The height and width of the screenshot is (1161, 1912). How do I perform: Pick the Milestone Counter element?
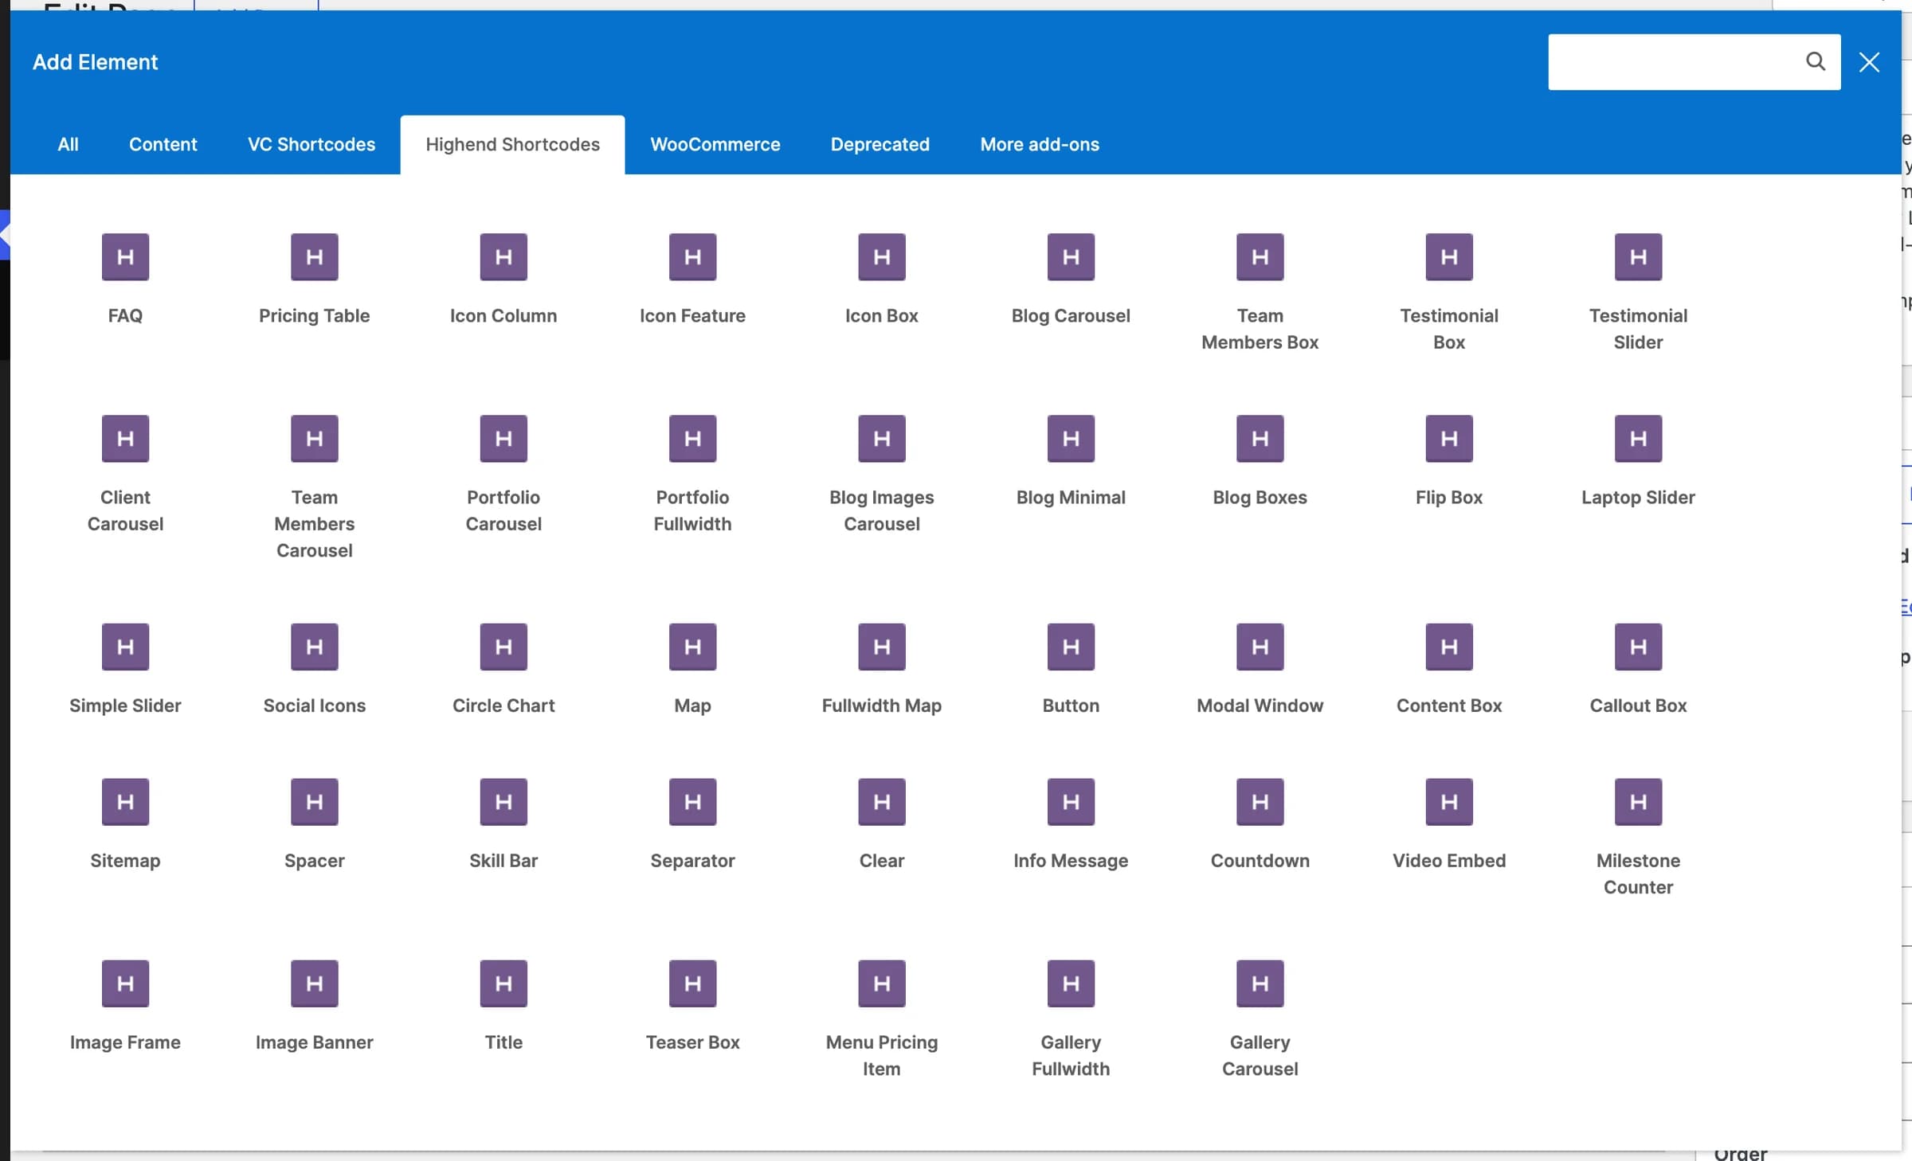point(1638,837)
